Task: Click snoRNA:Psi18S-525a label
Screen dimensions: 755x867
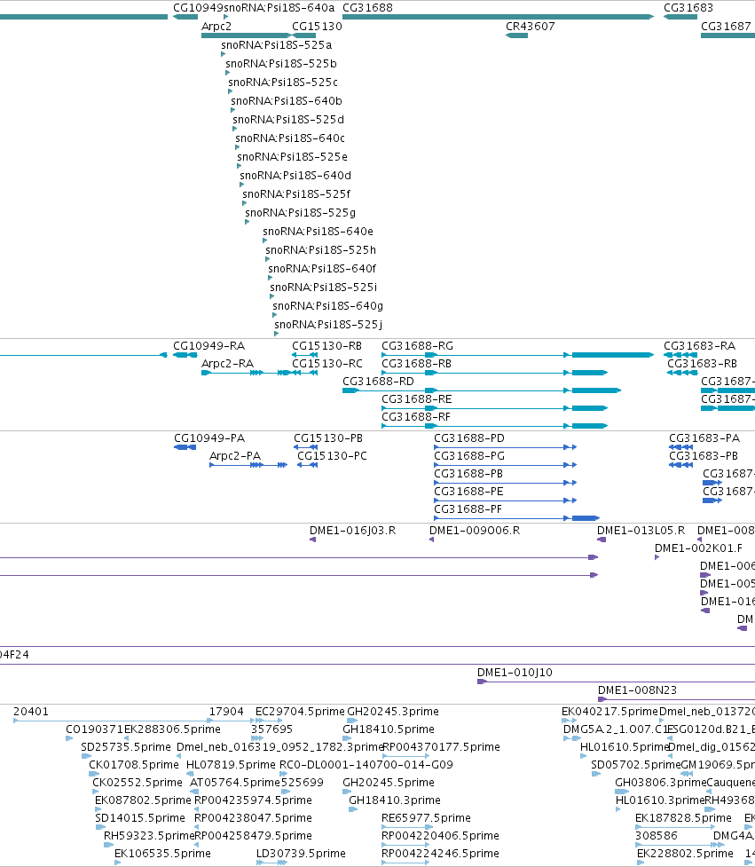Action: (276, 44)
